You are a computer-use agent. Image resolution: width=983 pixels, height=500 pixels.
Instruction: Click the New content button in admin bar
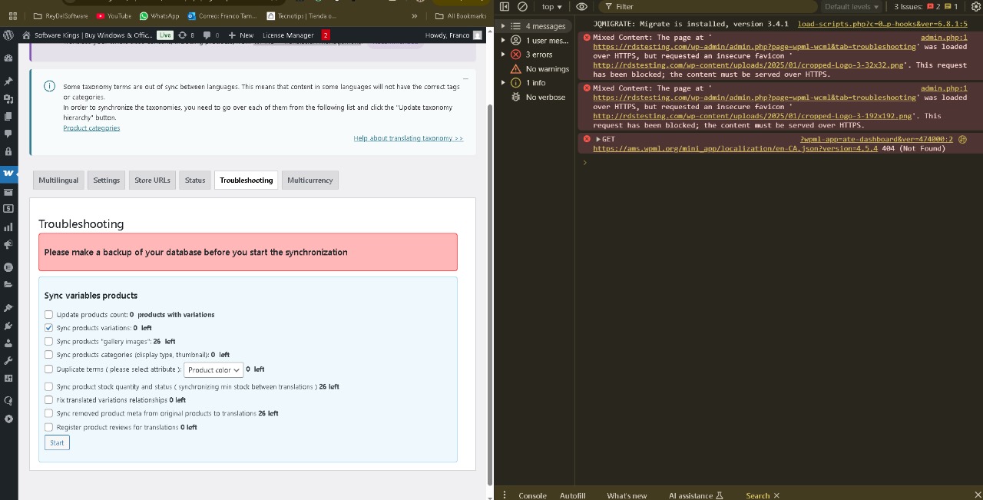pyautogui.click(x=240, y=35)
